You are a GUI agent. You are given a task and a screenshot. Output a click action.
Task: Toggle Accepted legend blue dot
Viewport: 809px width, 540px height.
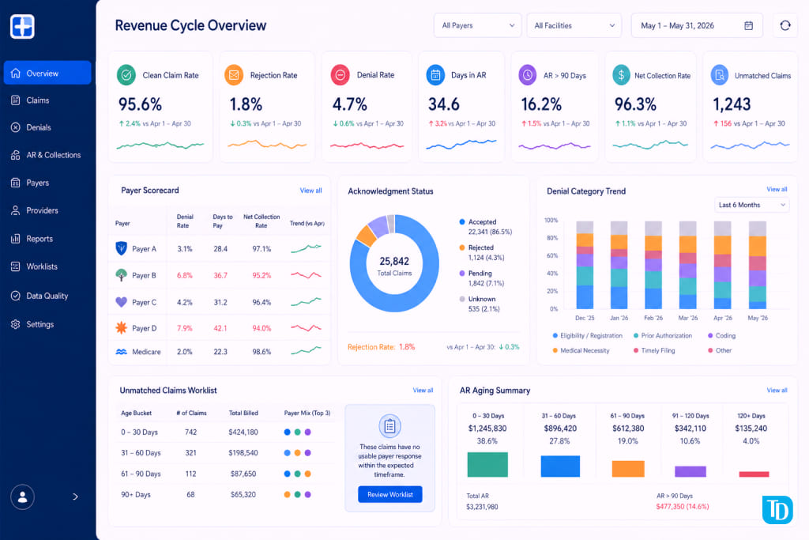[x=461, y=222]
